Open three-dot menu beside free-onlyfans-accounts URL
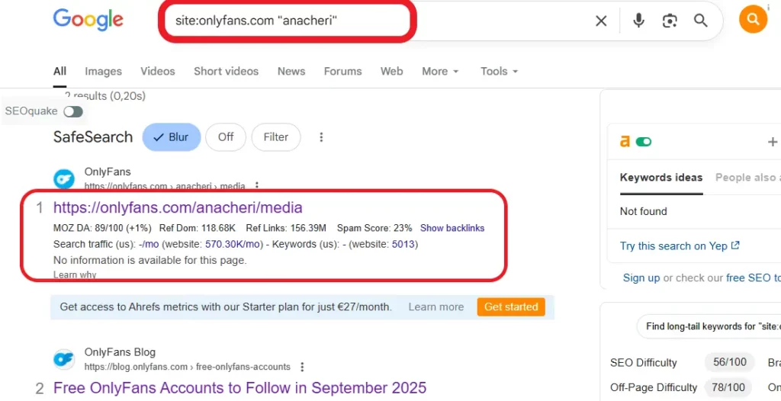 (x=303, y=367)
